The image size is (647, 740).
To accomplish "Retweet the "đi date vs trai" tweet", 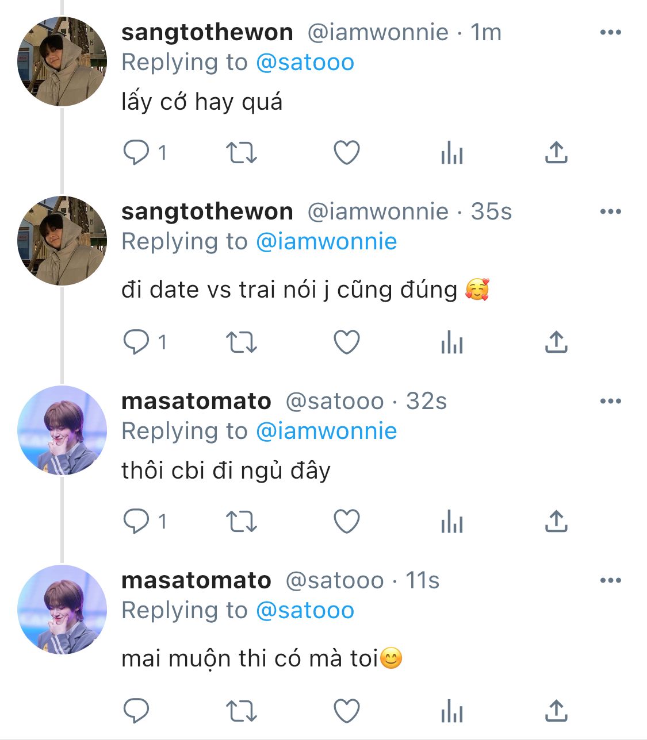I will (x=241, y=343).
